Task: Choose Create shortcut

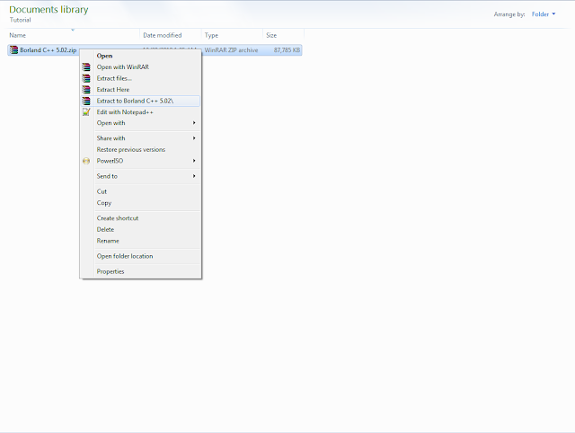Action: point(140,218)
